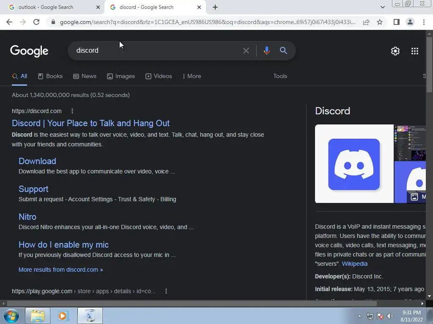Click the More images button

(417, 197)
